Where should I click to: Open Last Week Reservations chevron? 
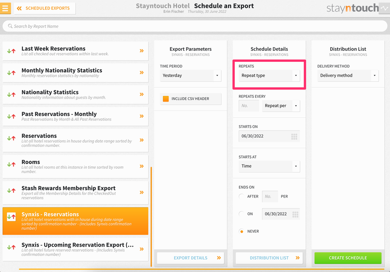[x=142, y=51]
